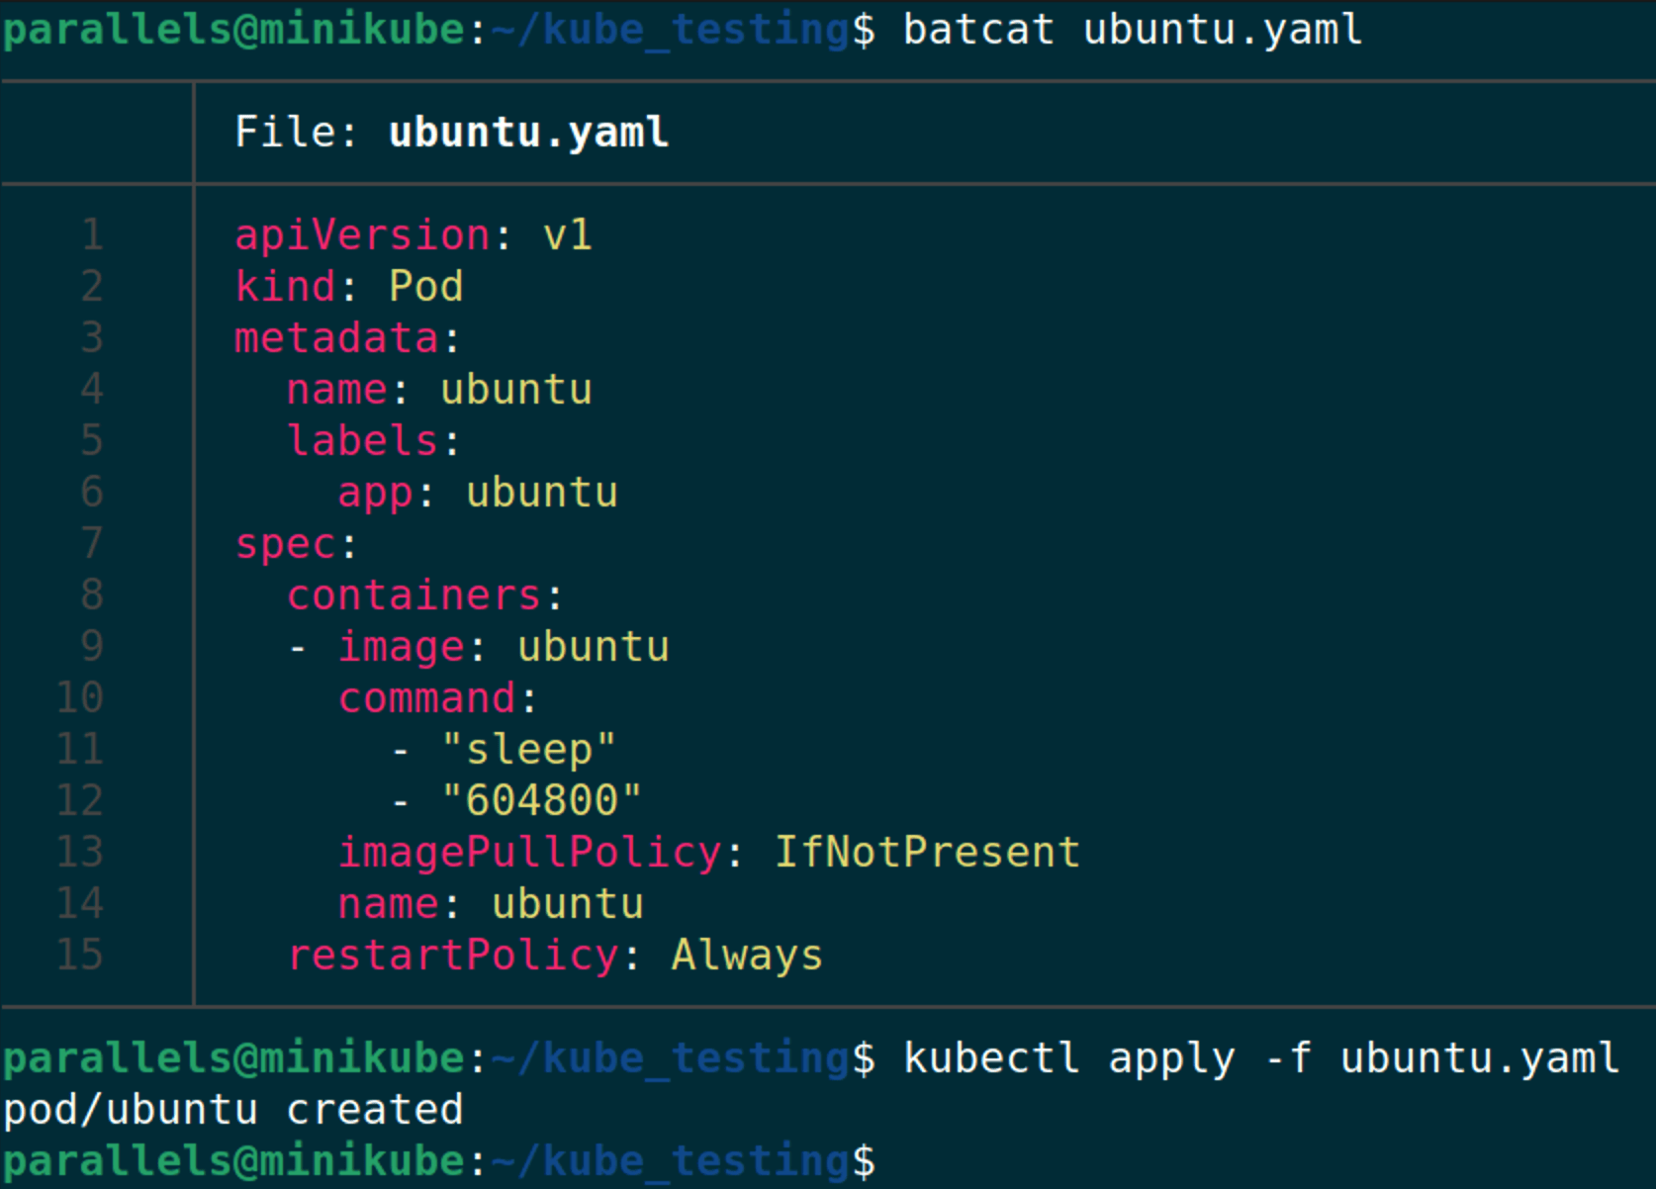Select the kind: Pod value
The width and height of the screenshot is (1656, 1189).
point(348,286)
